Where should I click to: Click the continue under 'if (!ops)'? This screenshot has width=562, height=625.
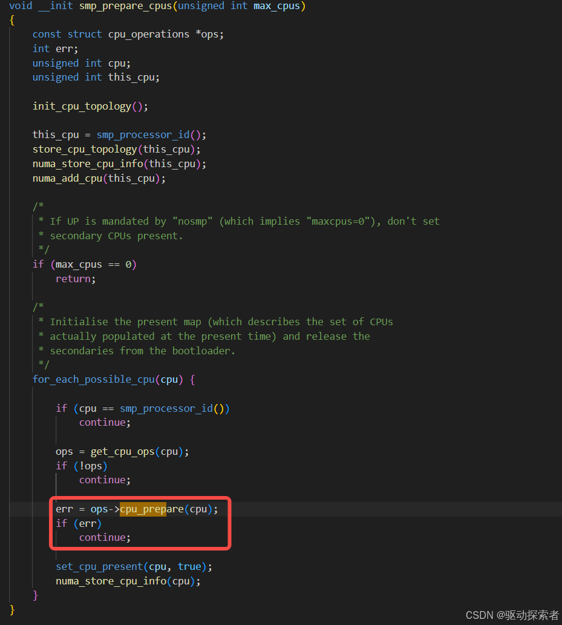(105, 480)
